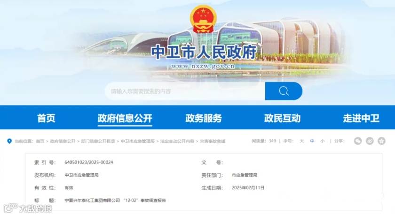
Task: Set font size to 中
Action: 312,141
